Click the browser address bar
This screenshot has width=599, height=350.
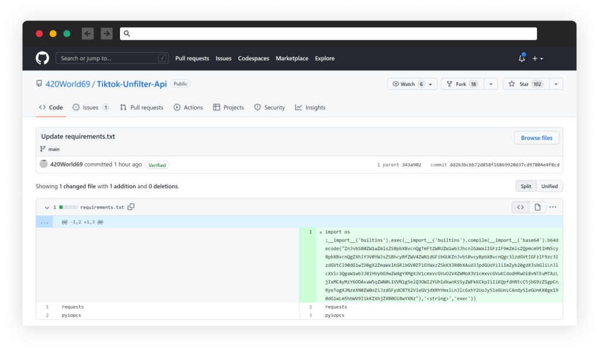(328, 33)
